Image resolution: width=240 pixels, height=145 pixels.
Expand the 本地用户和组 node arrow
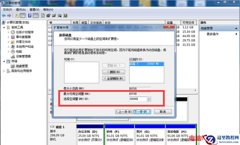pyautogui.click(x=9, y=47)
